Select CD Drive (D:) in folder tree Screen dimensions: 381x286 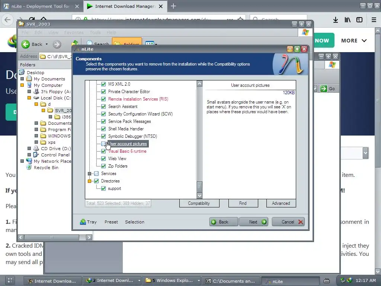[x=56, y=149]
